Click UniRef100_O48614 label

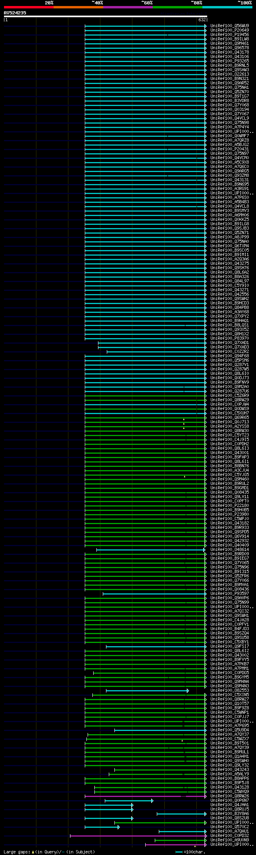coord(230,549)
